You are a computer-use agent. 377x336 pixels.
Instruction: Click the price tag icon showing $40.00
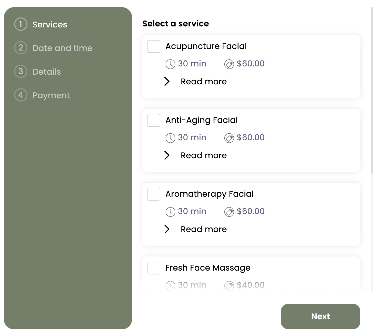click(229, 285)
